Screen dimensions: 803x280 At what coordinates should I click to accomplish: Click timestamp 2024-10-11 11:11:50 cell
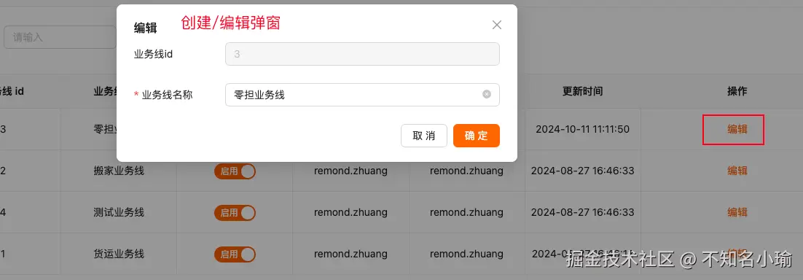pyautogui.click(x=583, y=129)
